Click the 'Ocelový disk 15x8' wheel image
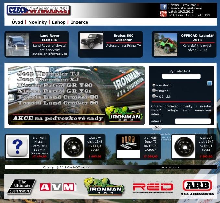 click(73, 147)
